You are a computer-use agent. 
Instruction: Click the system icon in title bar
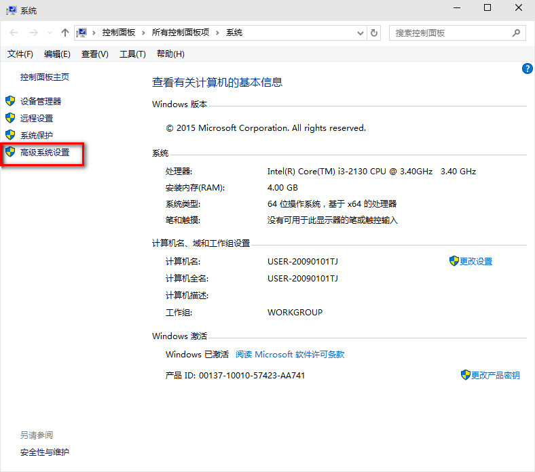[12, 10]
